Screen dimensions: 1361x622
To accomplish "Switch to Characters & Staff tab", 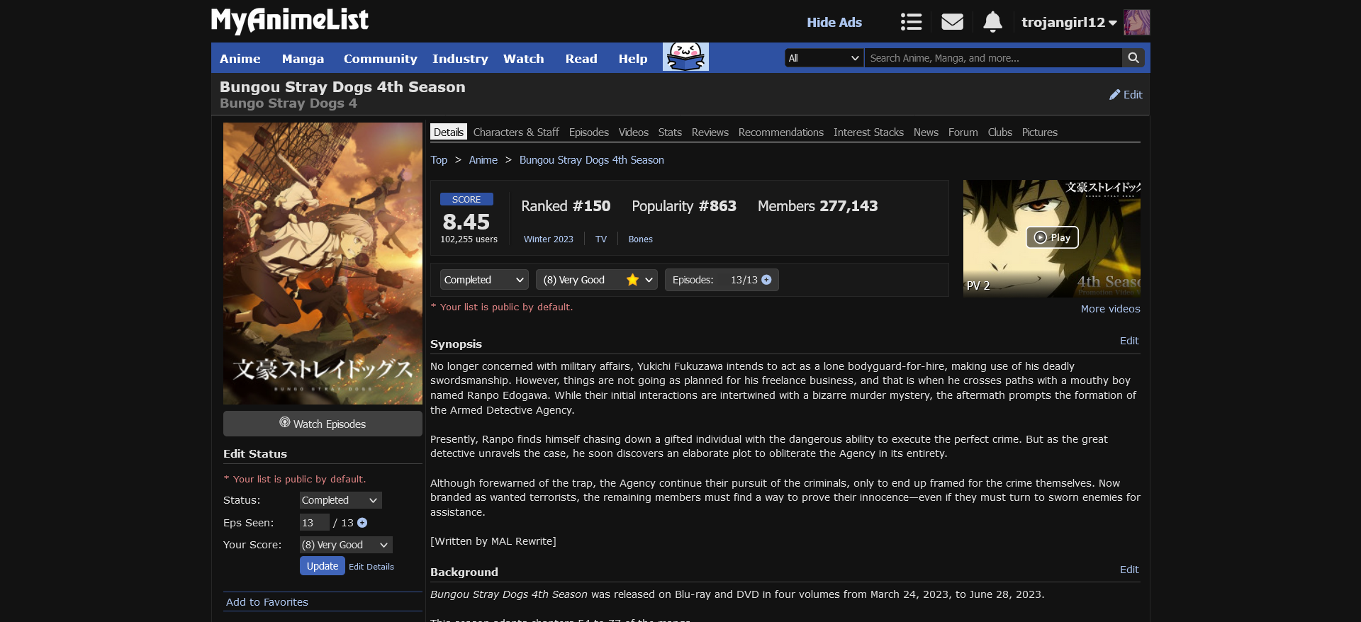I will tap(516, 132).
